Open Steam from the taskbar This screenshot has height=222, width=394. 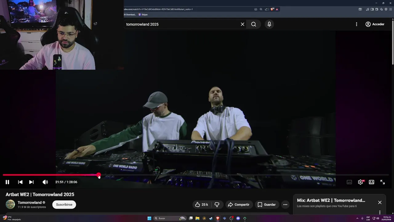(x=211, y=218)
